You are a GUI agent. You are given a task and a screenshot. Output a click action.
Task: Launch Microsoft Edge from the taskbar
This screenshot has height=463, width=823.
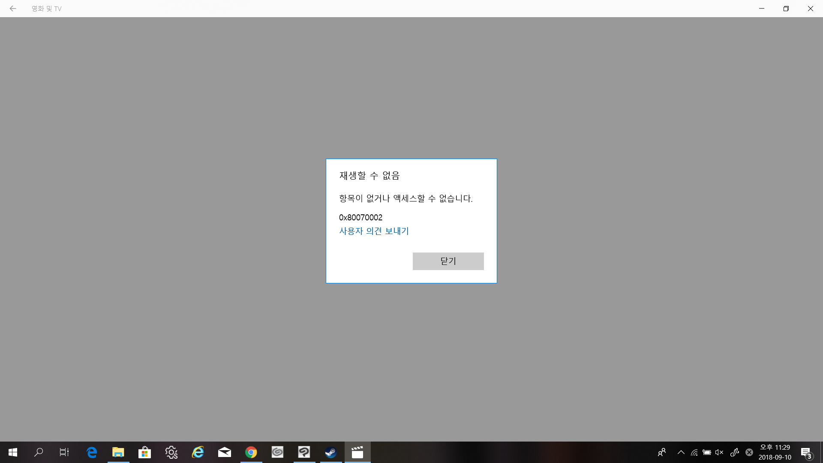pos(92,452)
